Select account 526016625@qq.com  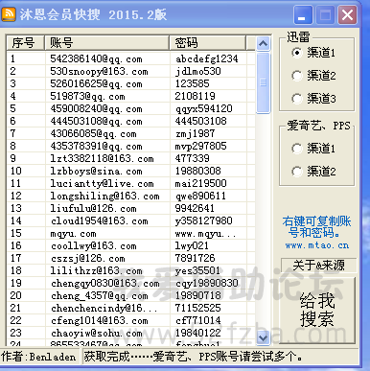coord(96,83)
